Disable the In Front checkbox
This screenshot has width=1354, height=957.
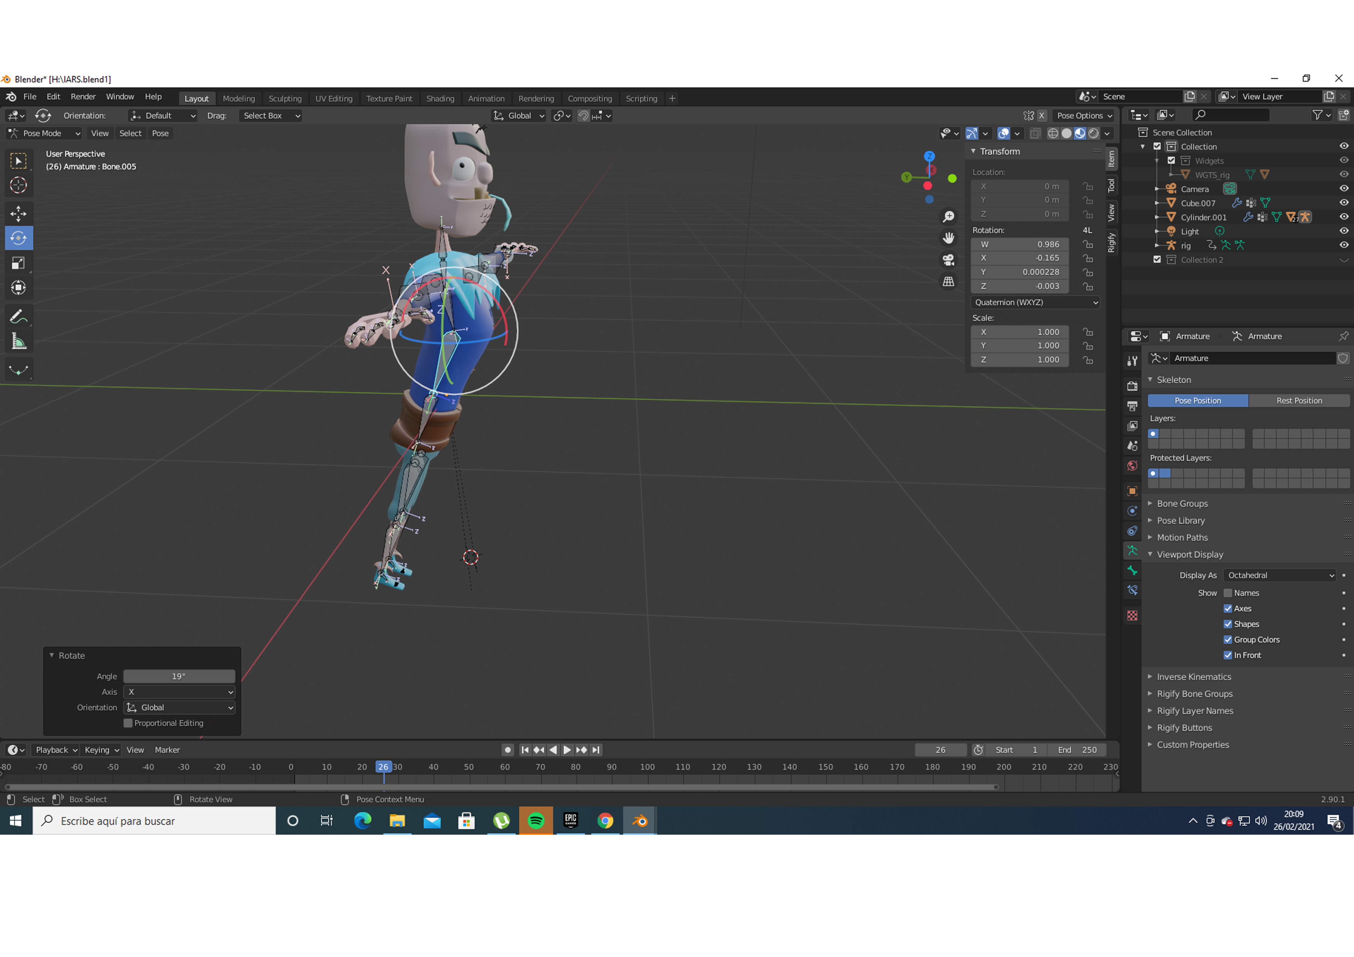click(1228, 655)
